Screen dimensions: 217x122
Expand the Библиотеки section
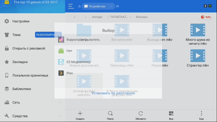coord(60,89)
